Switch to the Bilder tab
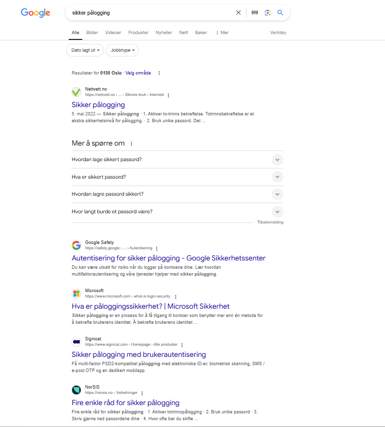The image size is (385, 427). (92, 33)
